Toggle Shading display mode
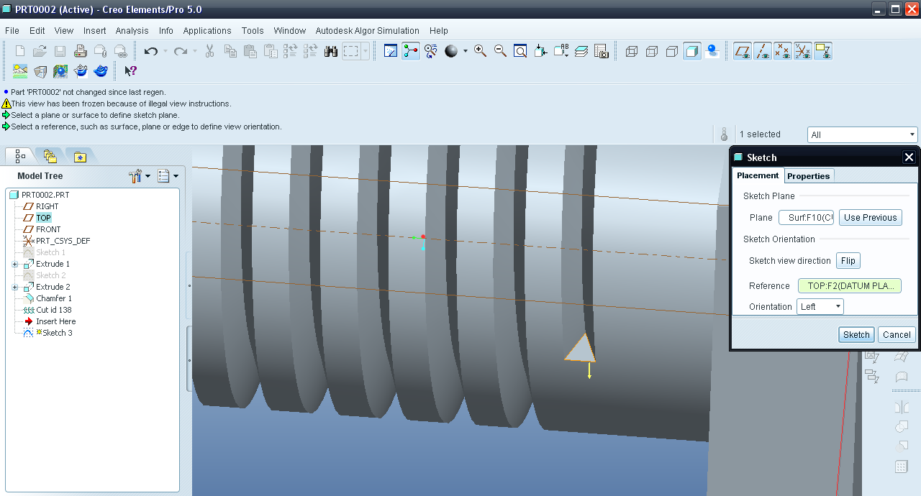 click(x=692, y=51)
